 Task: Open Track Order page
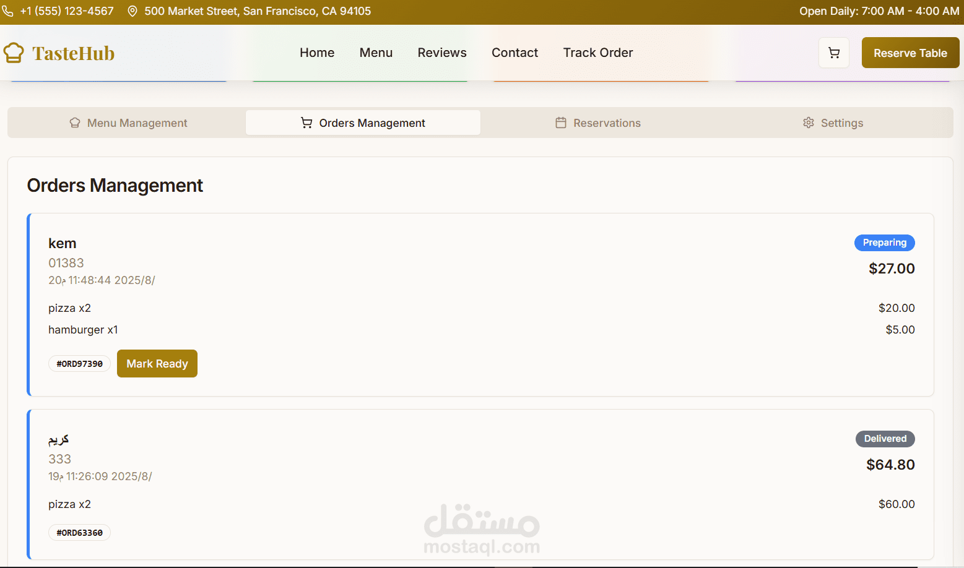point(598,53)
